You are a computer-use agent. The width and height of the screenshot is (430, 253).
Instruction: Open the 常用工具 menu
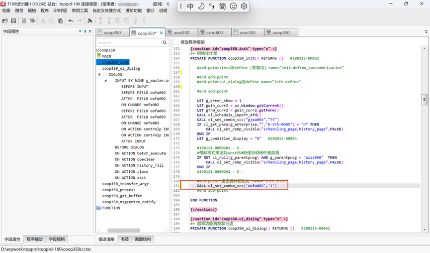pyautogui.click(x=80, y=11)
